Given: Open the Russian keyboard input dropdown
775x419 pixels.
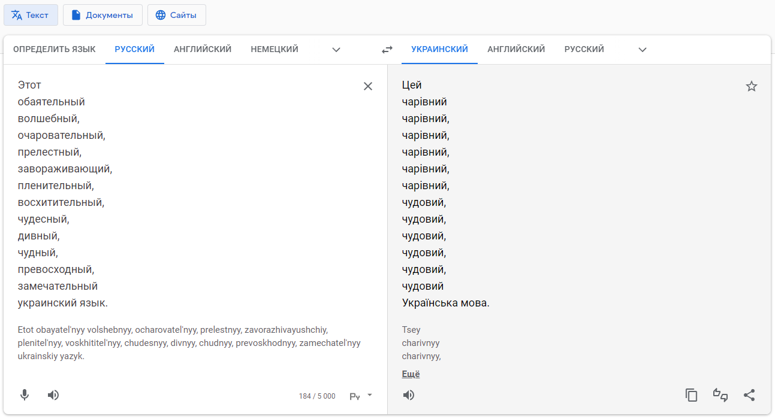Looking at the screenshot, I should coord(370,395).
